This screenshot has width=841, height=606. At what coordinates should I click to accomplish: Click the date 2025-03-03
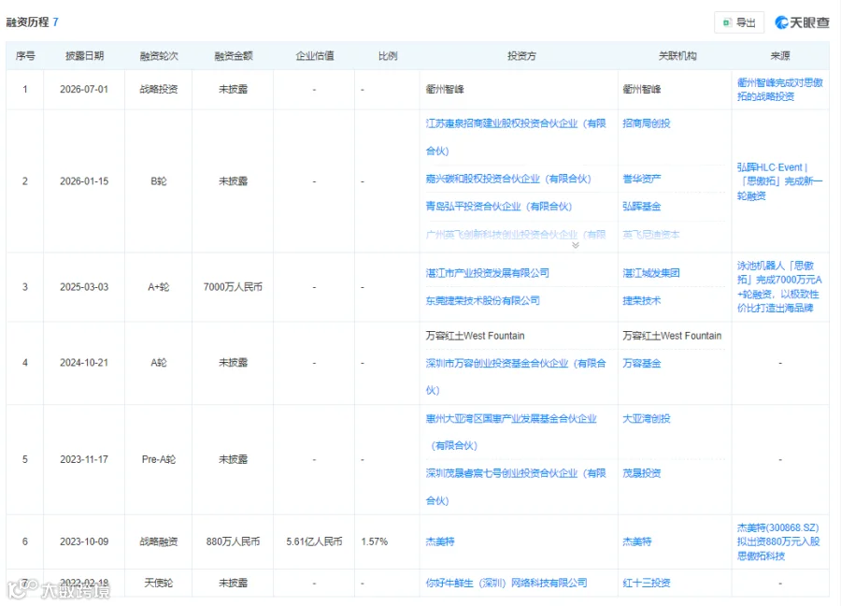tap(84, 287)
